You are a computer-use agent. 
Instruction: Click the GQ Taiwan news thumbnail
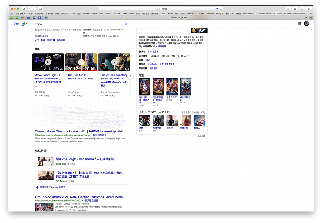pyautogui.click(x=46, y=175)
